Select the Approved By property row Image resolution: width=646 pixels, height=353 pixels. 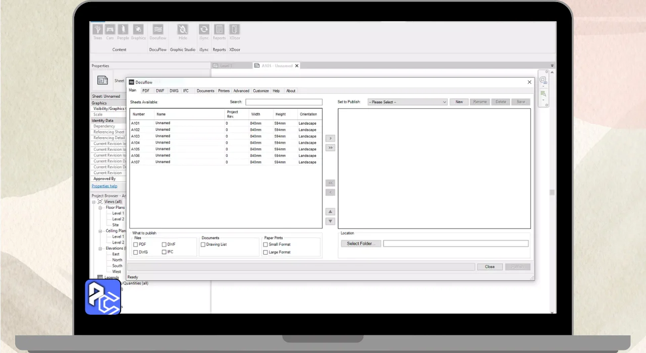click(x=109, y=179)
